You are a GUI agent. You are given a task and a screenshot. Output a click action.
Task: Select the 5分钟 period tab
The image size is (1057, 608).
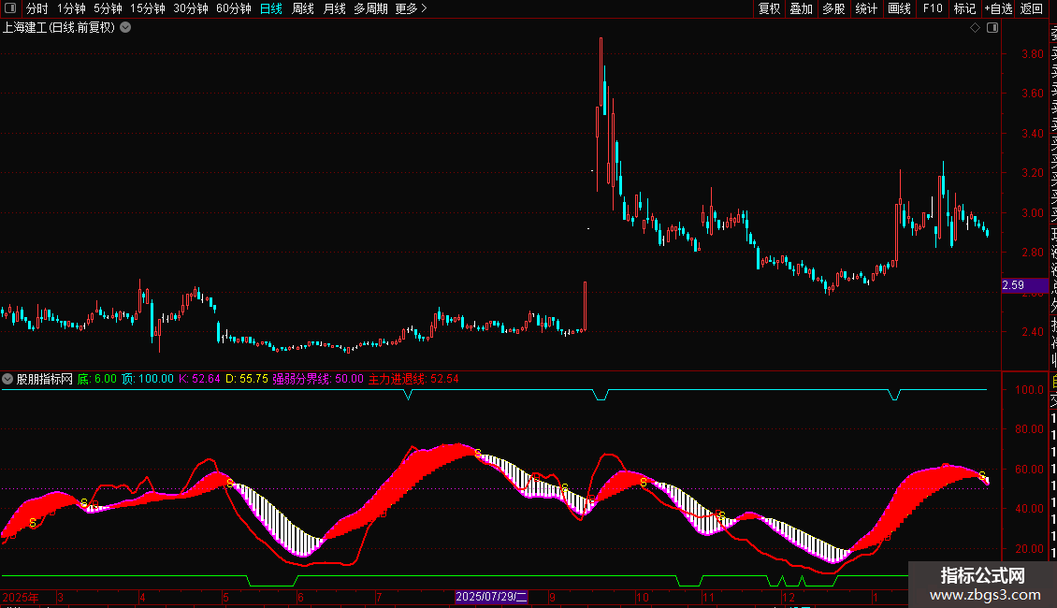pyautogui.click(x=108, y=8)
